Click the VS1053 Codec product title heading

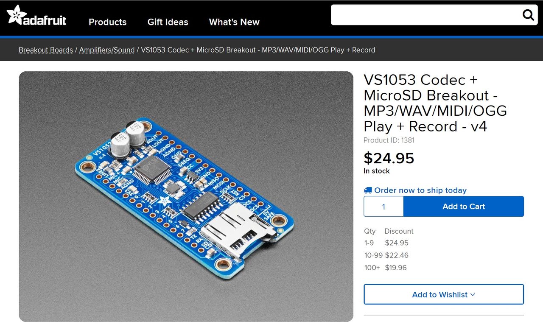point(435,103)
